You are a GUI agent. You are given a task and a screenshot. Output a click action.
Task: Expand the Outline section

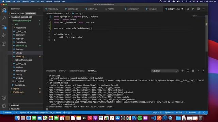[26, 105]
